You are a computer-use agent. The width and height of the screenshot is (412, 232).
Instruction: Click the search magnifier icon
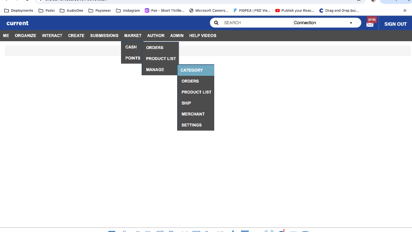216,23
